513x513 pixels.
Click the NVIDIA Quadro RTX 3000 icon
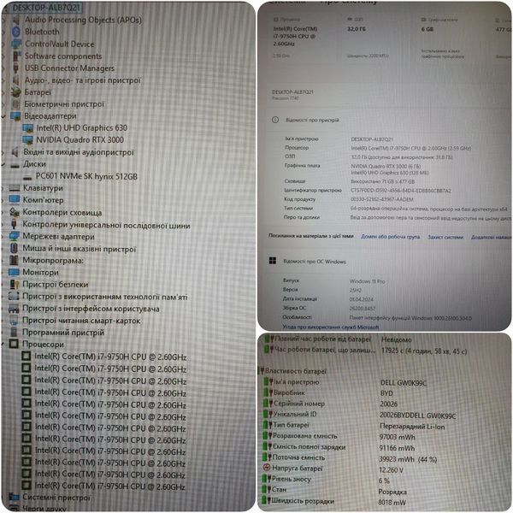click(x=27, y=140)
